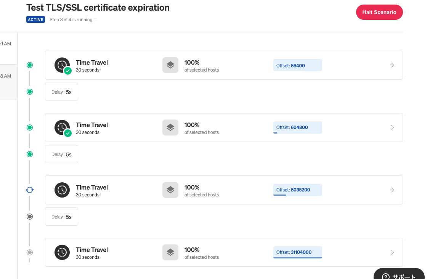Click the first Delay 5s box
This screenshot has height=279, width=430.
pos(61,92)
